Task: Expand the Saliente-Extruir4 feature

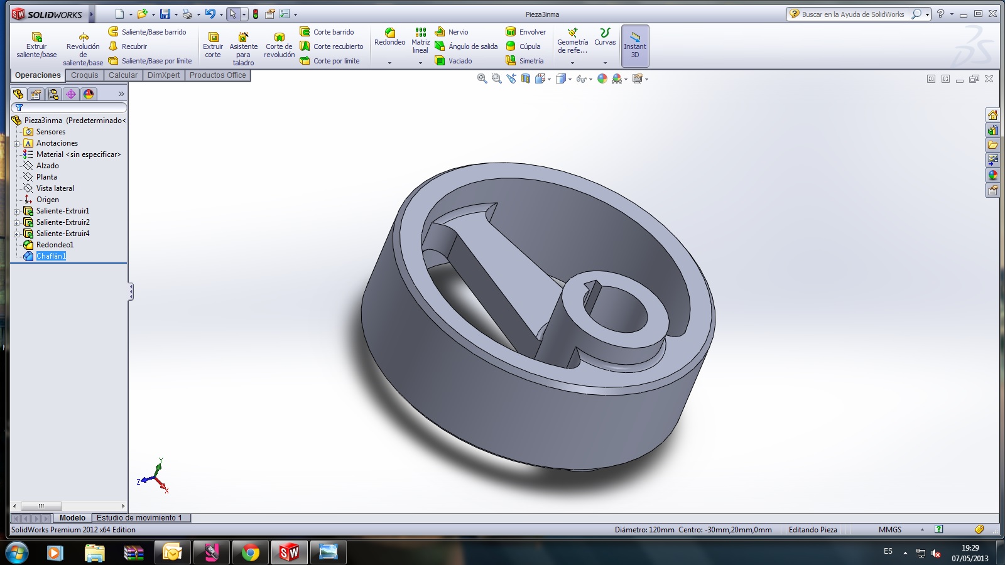Action: (x=17, y=234)
